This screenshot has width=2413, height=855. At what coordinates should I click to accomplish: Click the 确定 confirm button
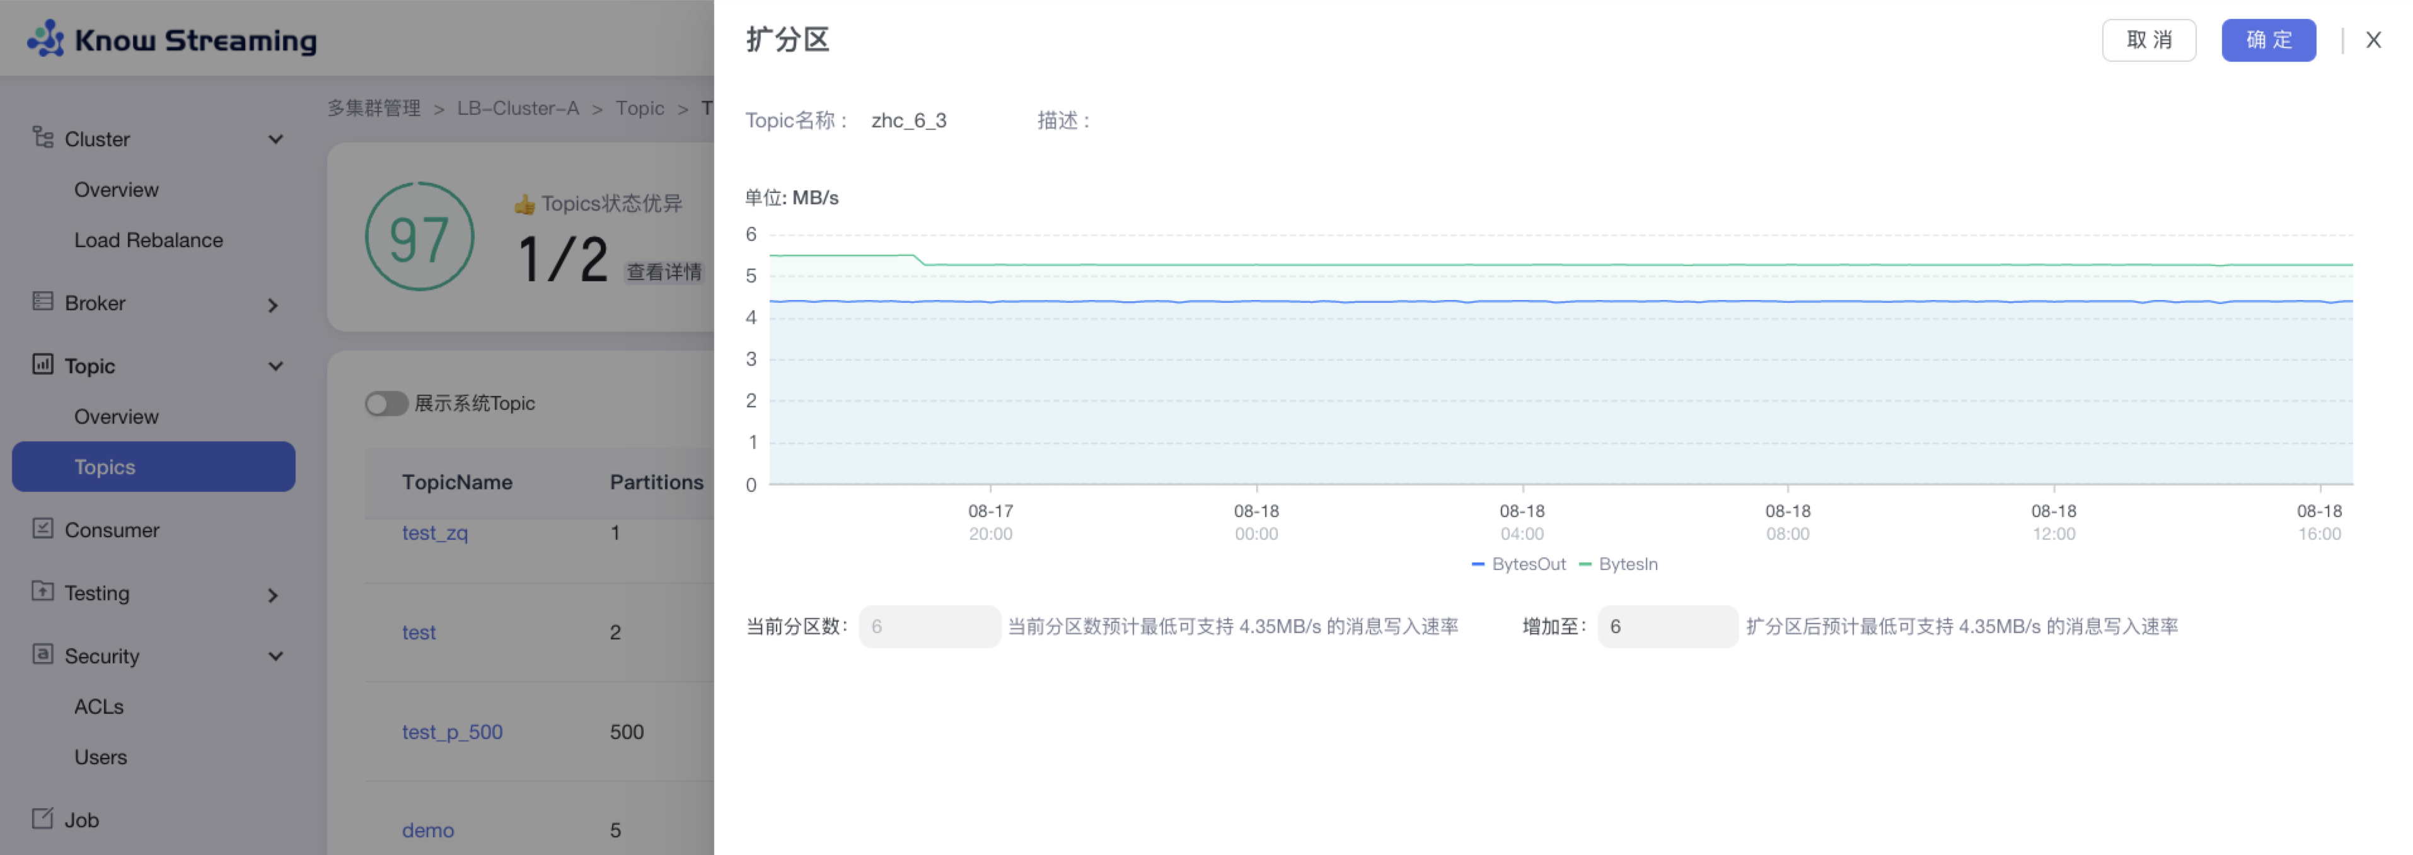coord(2268,40)
